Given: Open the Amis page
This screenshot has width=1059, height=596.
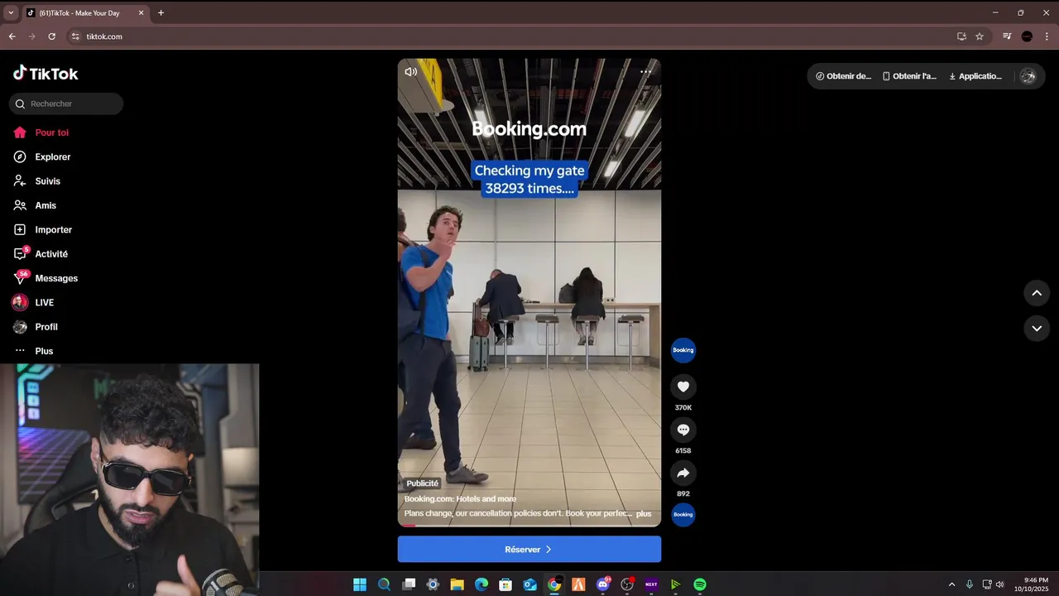Looking at the screenshot, I should point(36,205).
